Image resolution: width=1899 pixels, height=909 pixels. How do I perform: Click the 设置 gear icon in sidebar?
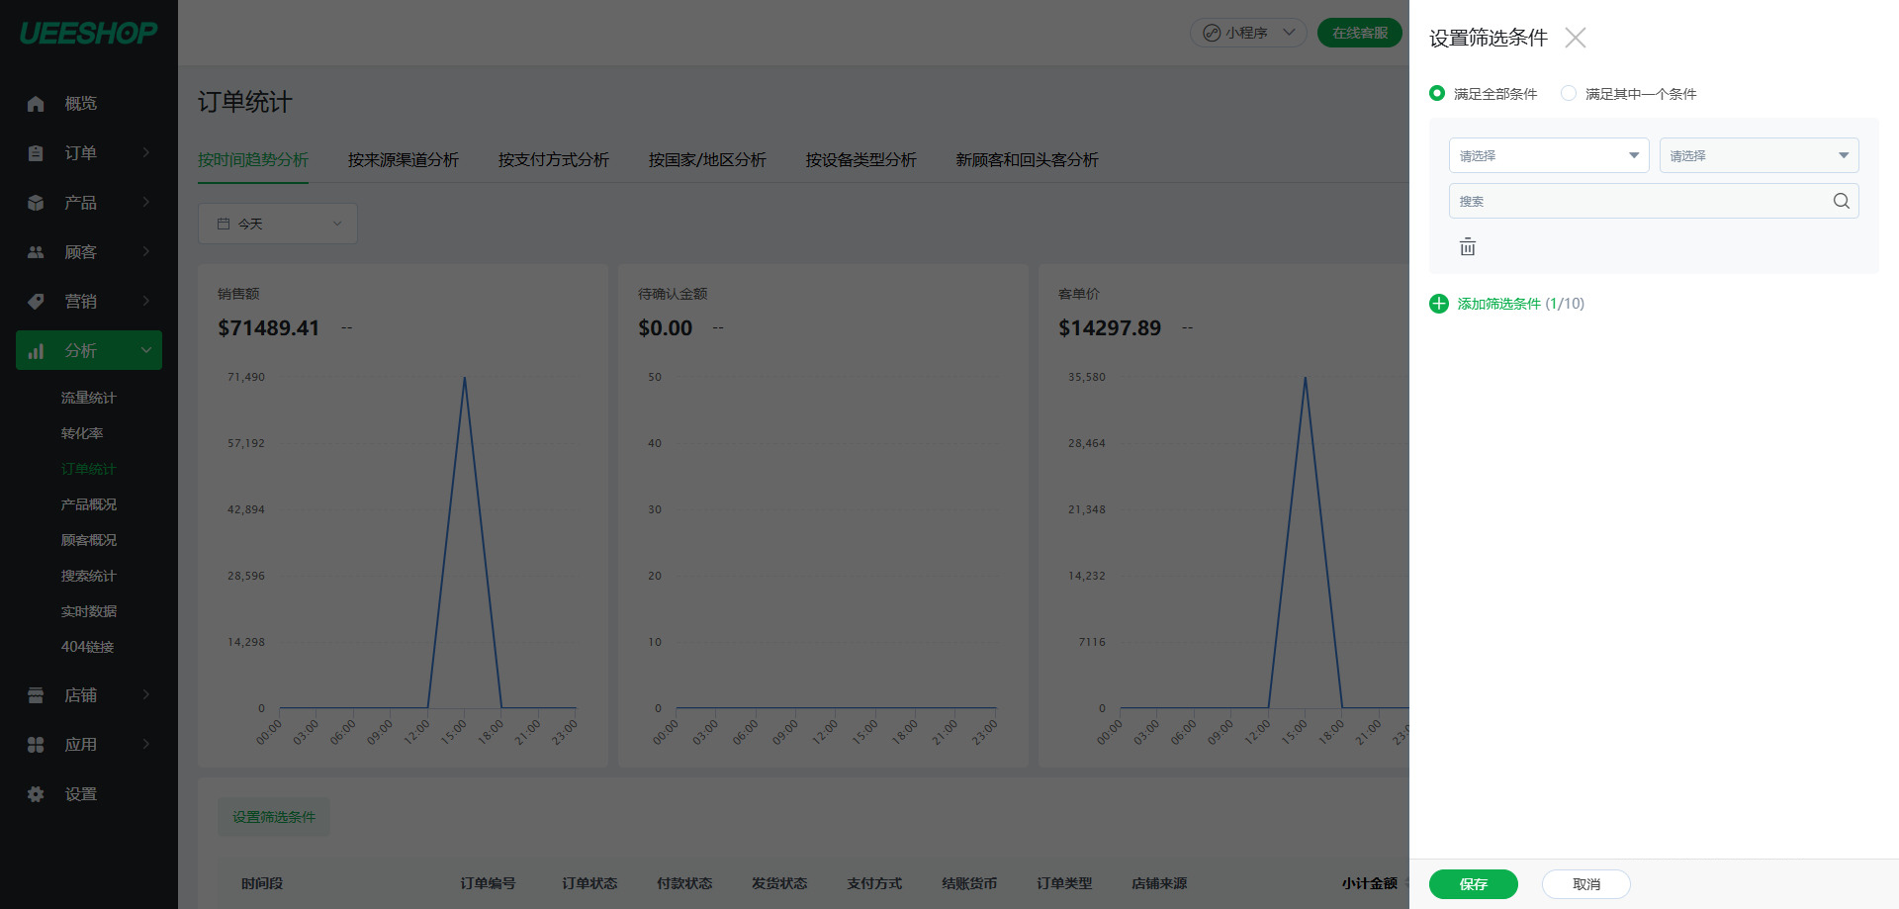pyautogui.click(x=36, y=794)
